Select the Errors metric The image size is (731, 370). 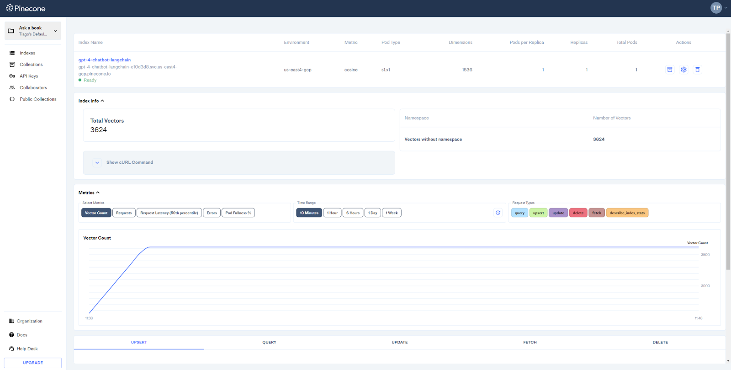212,213
